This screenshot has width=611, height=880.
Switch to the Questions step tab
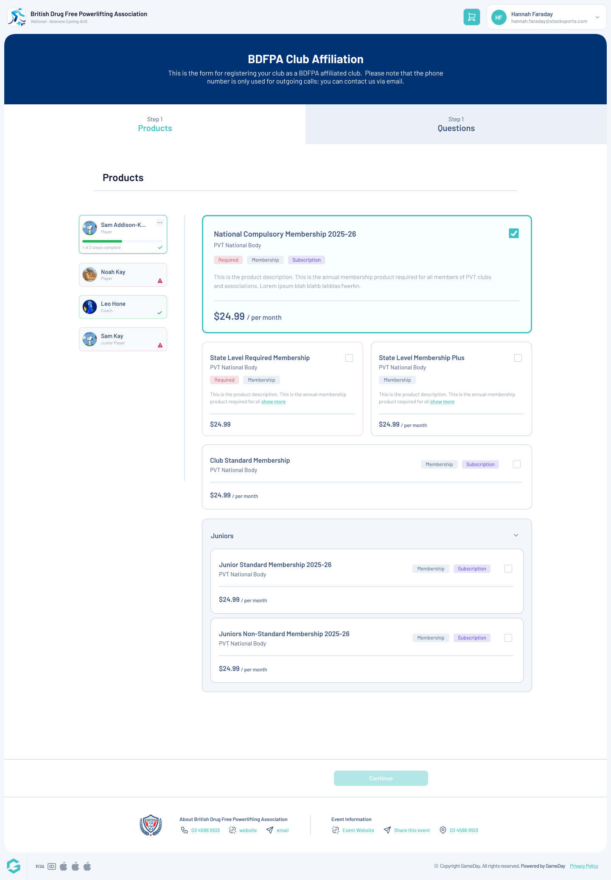coord(456,124)
